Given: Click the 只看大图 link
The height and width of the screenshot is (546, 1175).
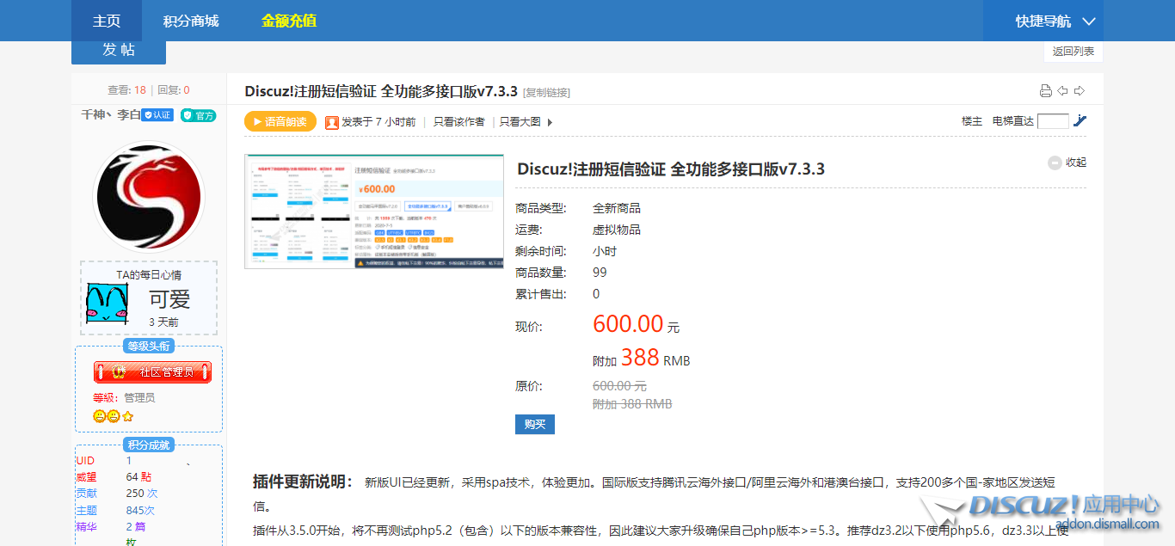Looking at the screenshot, I should pyautogui.click(x=520, y=122).
